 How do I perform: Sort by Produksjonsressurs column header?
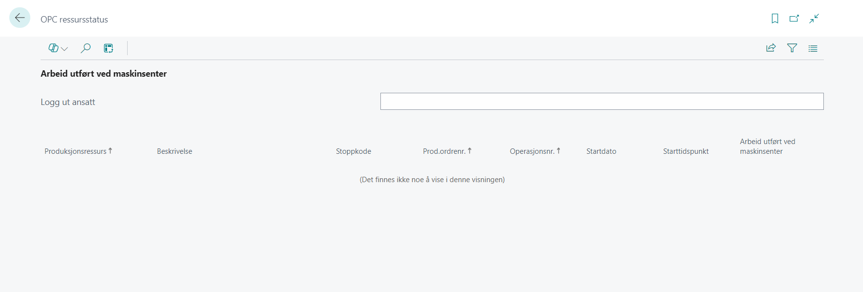(76, 151)
